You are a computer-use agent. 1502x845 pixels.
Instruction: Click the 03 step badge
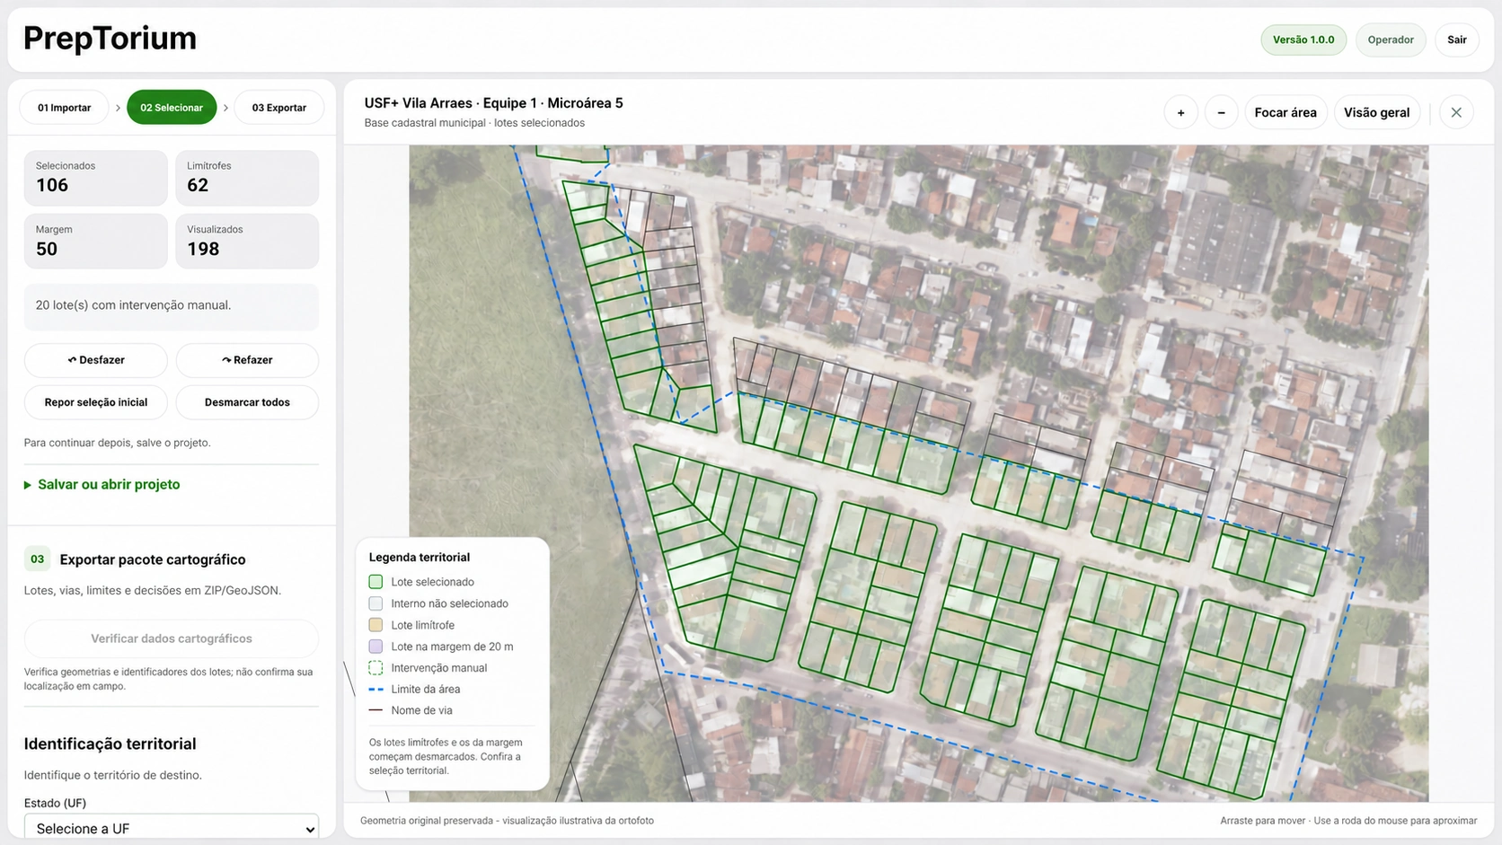37,559
